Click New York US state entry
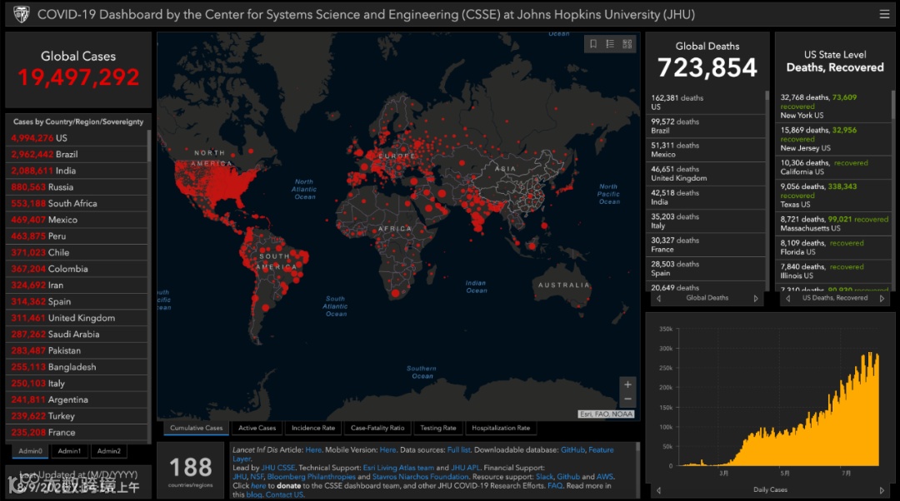The width and height of the screenshot is (900, 501). 834,106
